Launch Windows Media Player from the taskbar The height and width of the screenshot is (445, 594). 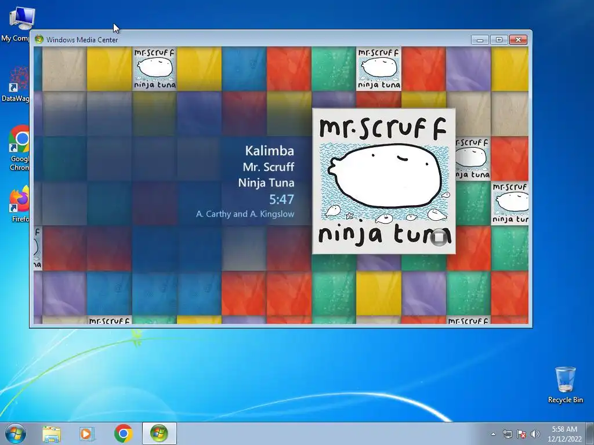coord(86,433)
